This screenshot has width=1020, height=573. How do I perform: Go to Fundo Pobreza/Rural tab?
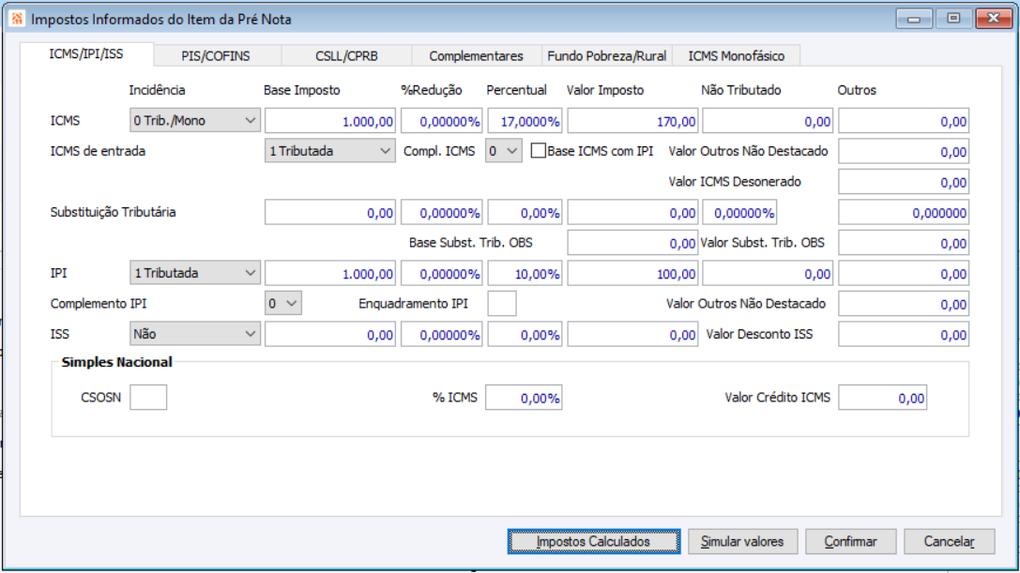point(607,56)
